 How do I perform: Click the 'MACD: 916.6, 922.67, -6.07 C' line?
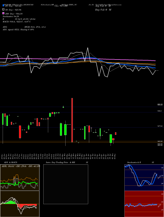(x=17, y=22)
